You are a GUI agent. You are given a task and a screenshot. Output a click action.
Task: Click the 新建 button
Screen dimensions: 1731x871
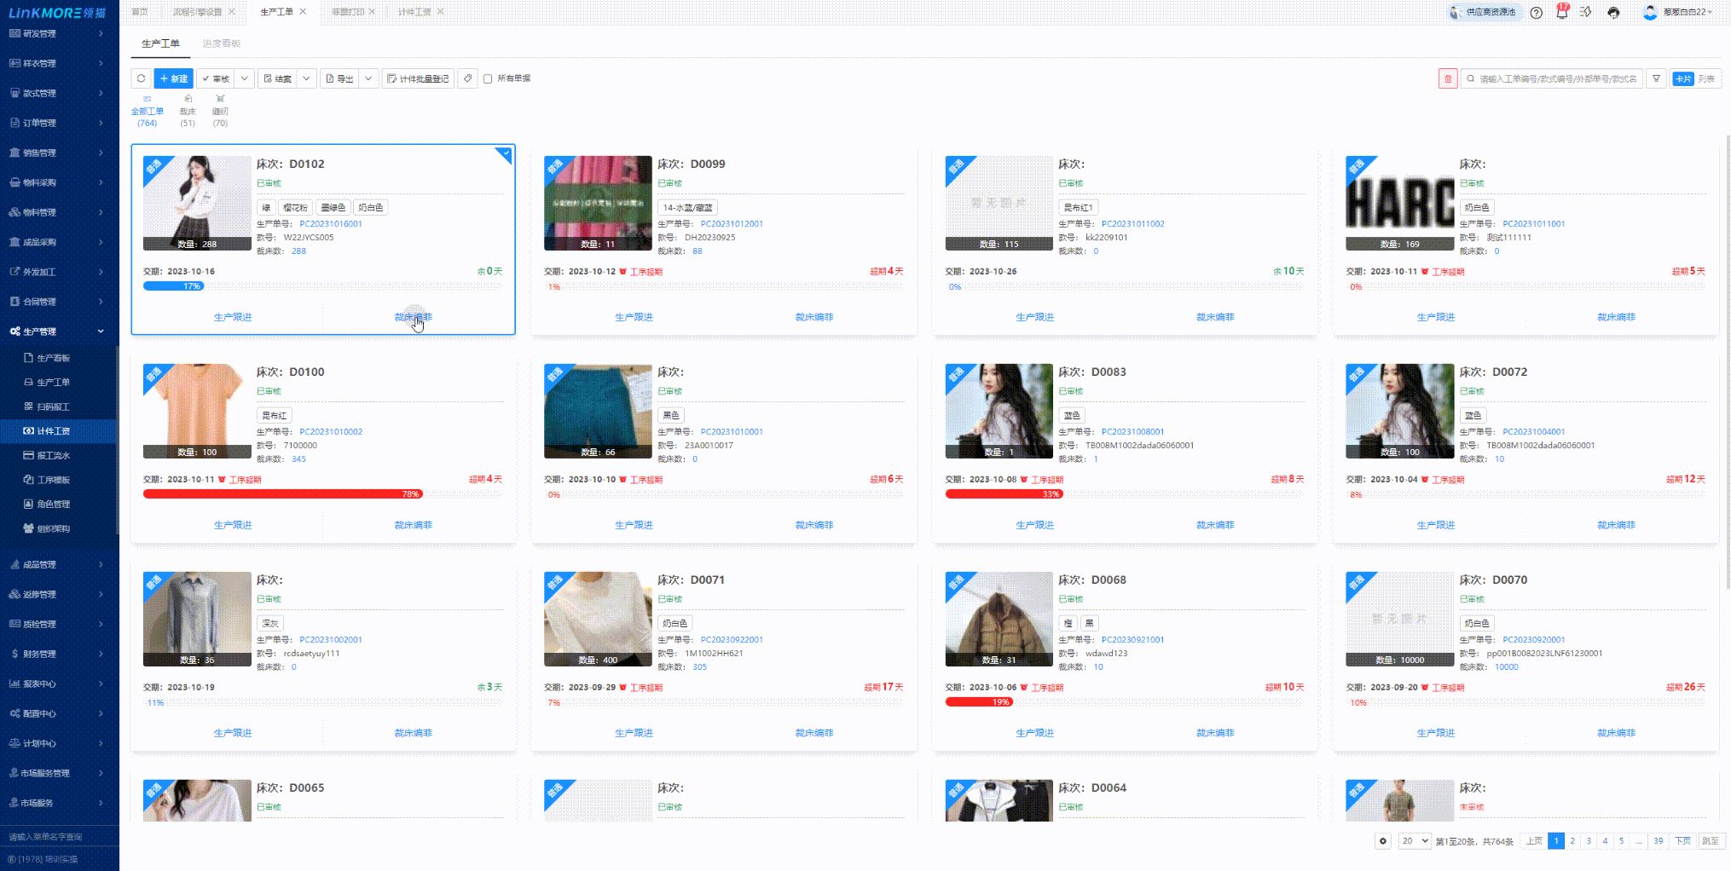click(x=174, y=78)
